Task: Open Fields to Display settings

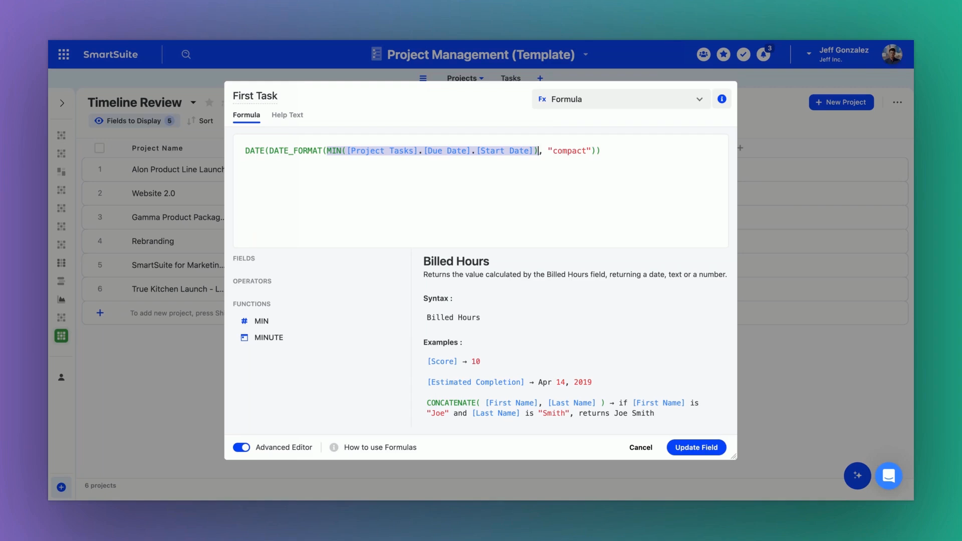Action: (x=134, y=121)
